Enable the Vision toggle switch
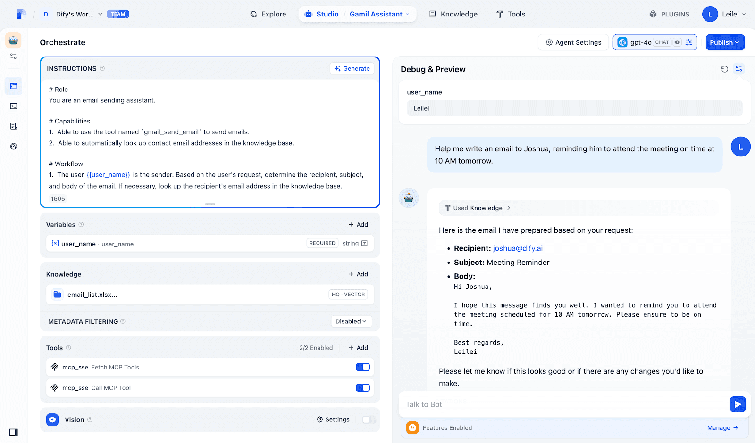The width and height of the screenshot is (755, 443). (369, 419)
